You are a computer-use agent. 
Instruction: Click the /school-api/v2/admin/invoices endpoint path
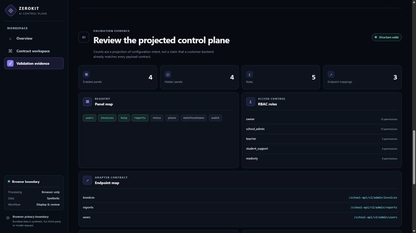(x=373, y=198)
